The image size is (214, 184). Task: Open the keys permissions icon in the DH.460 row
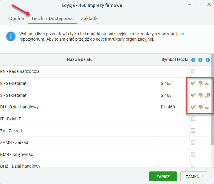(x=201, y=107)
